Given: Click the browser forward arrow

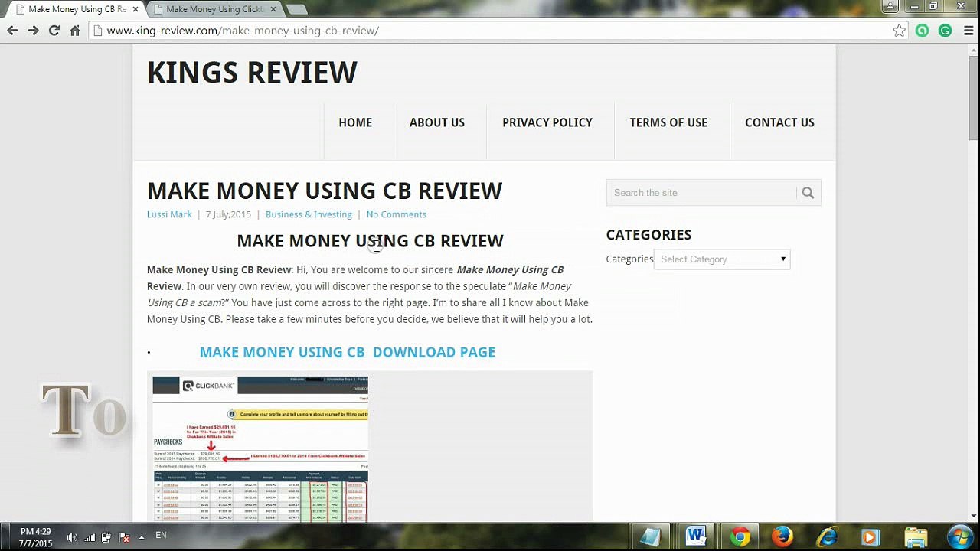Looking at the screenshot, I should click(x=33, y=31).
